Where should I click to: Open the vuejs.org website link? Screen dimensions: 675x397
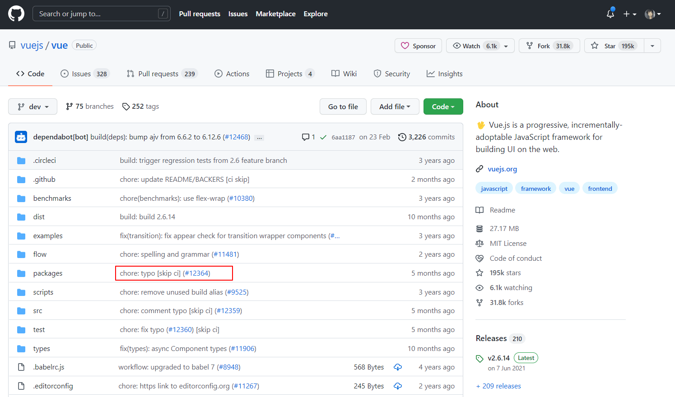pyautogui.click(x=502, y=169)
